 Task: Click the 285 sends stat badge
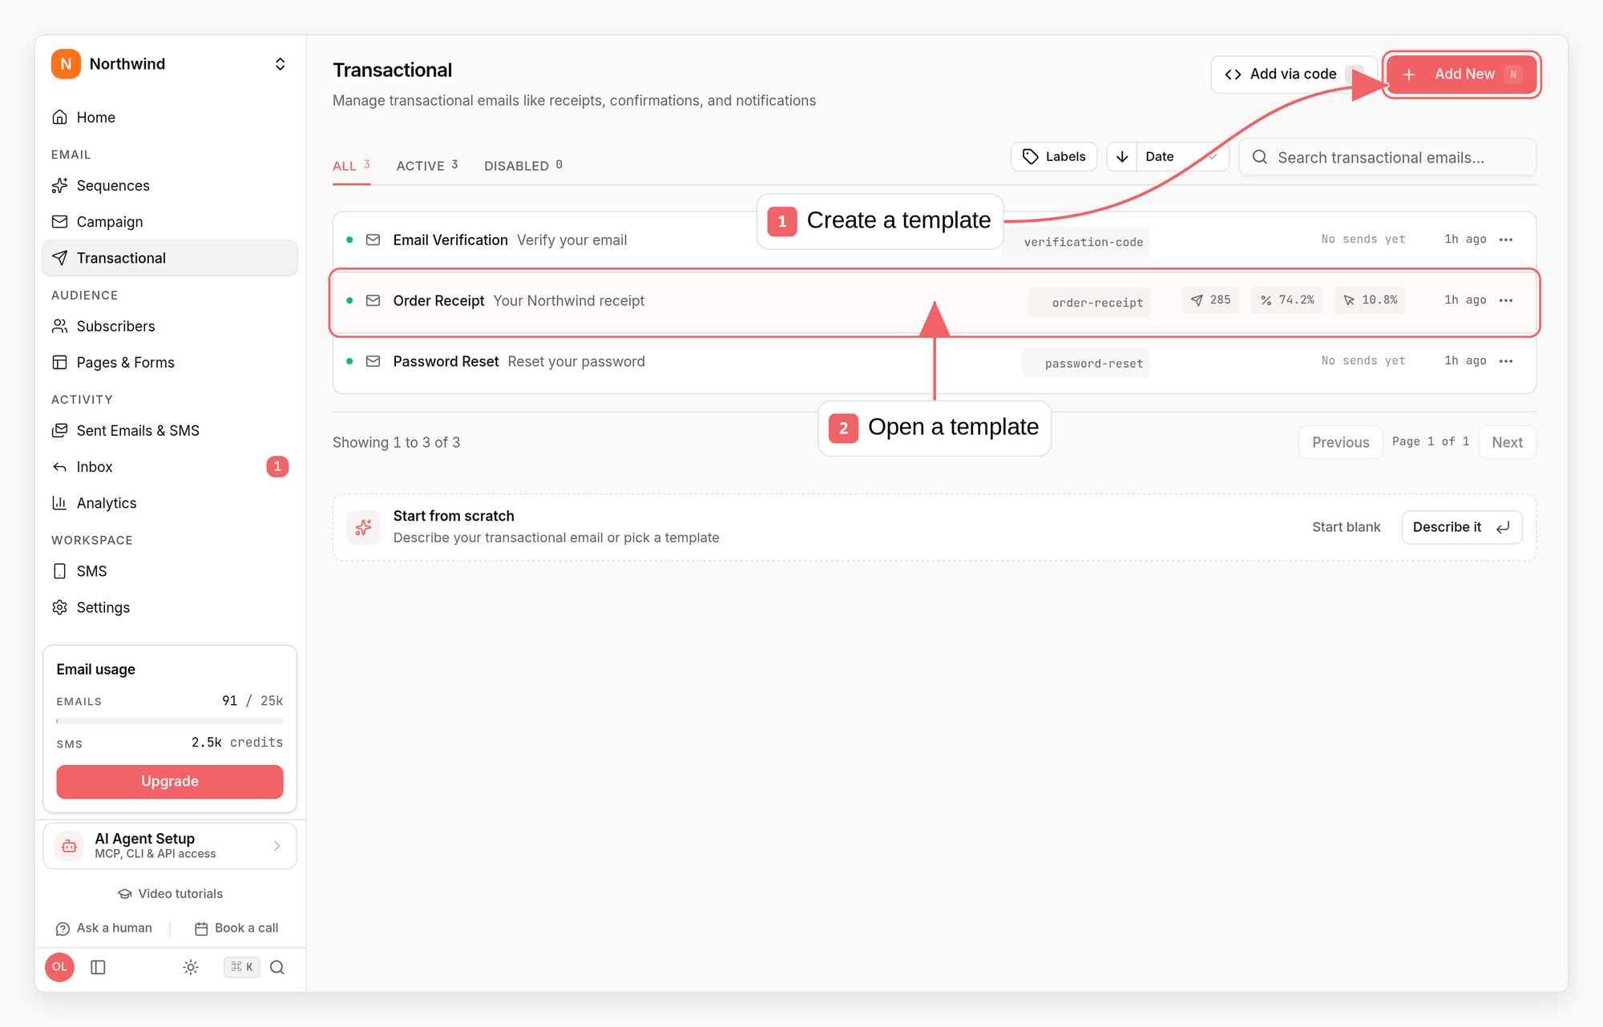[1210, 300]
